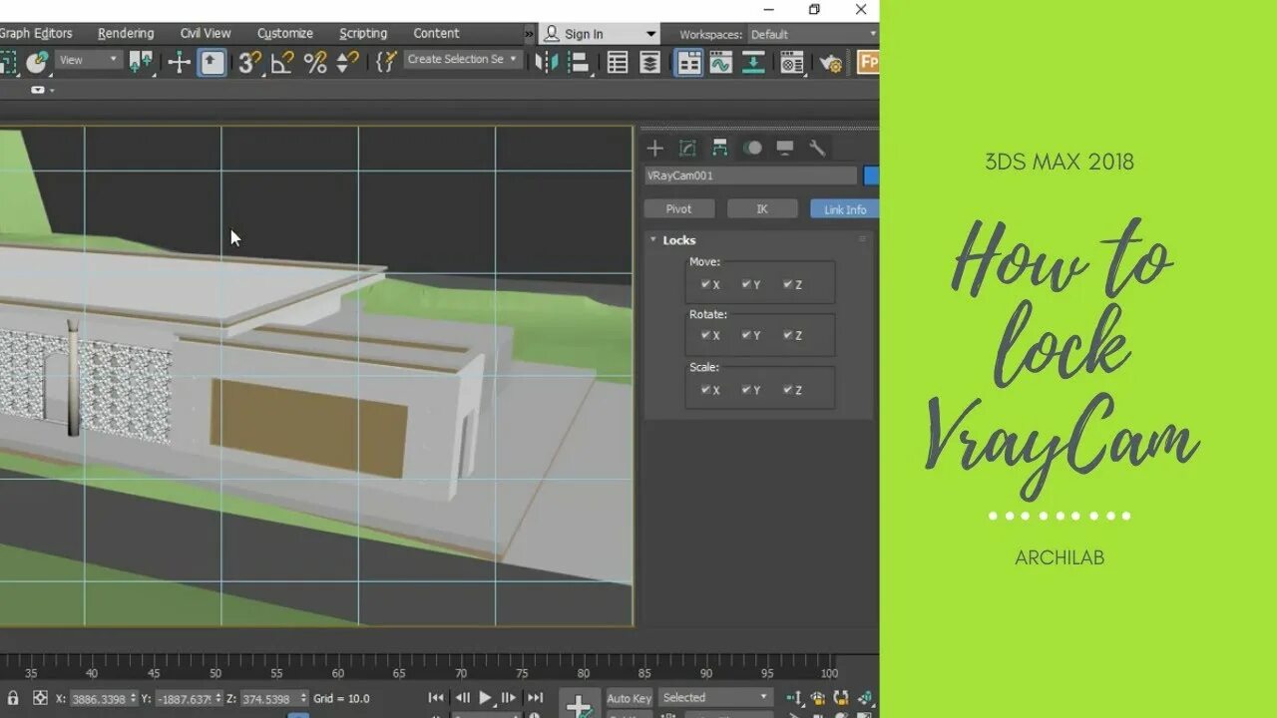The height and width of the screenshot is (718, 1277).
Task: Open the Graph Editors menu
Action: 36,34
